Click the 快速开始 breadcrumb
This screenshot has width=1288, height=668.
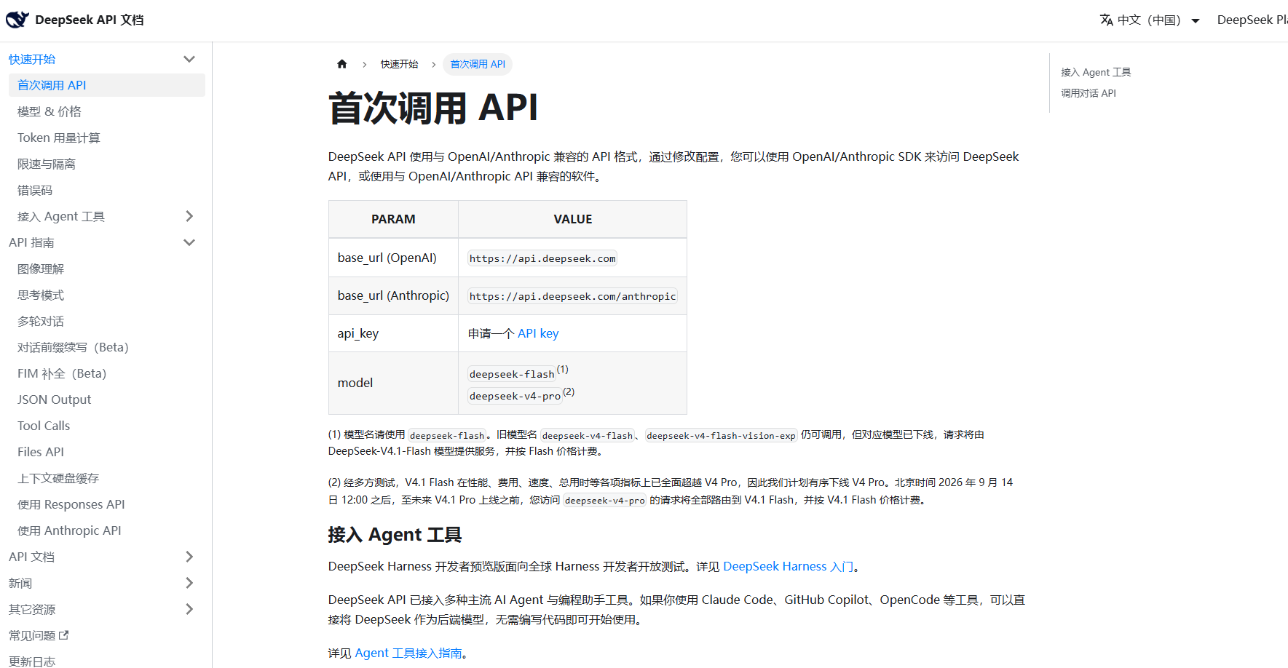point(399,64)
